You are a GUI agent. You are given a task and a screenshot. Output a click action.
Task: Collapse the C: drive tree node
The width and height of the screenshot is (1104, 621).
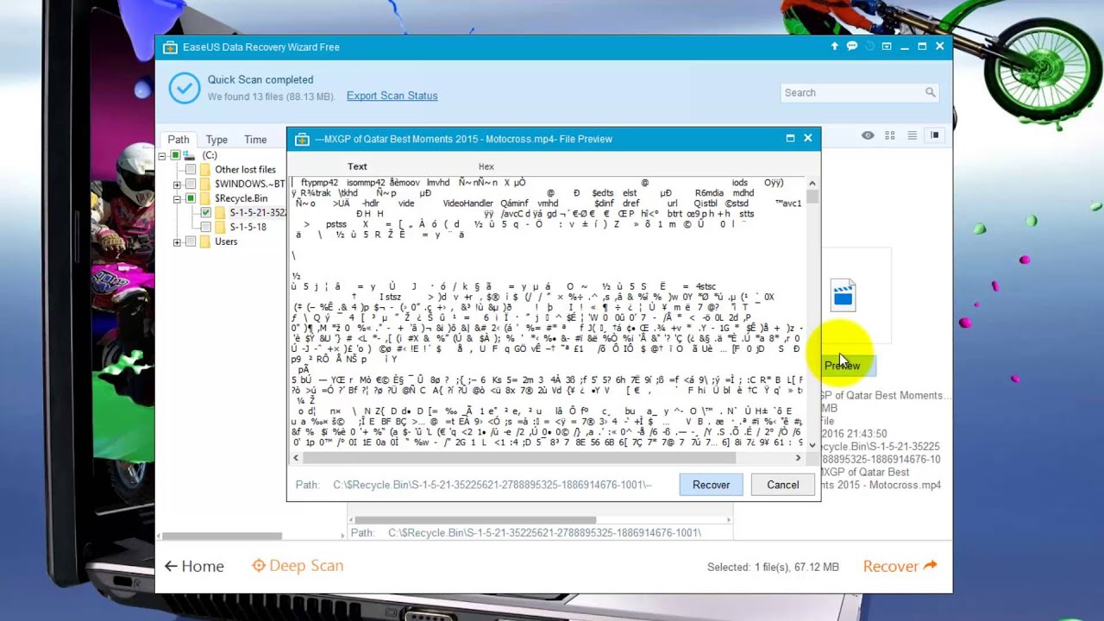point(161,155)
